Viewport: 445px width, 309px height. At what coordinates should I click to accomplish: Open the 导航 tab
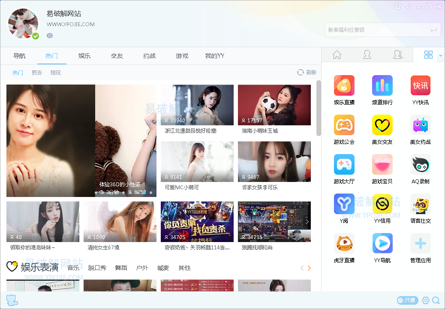(x=19, y=56)
